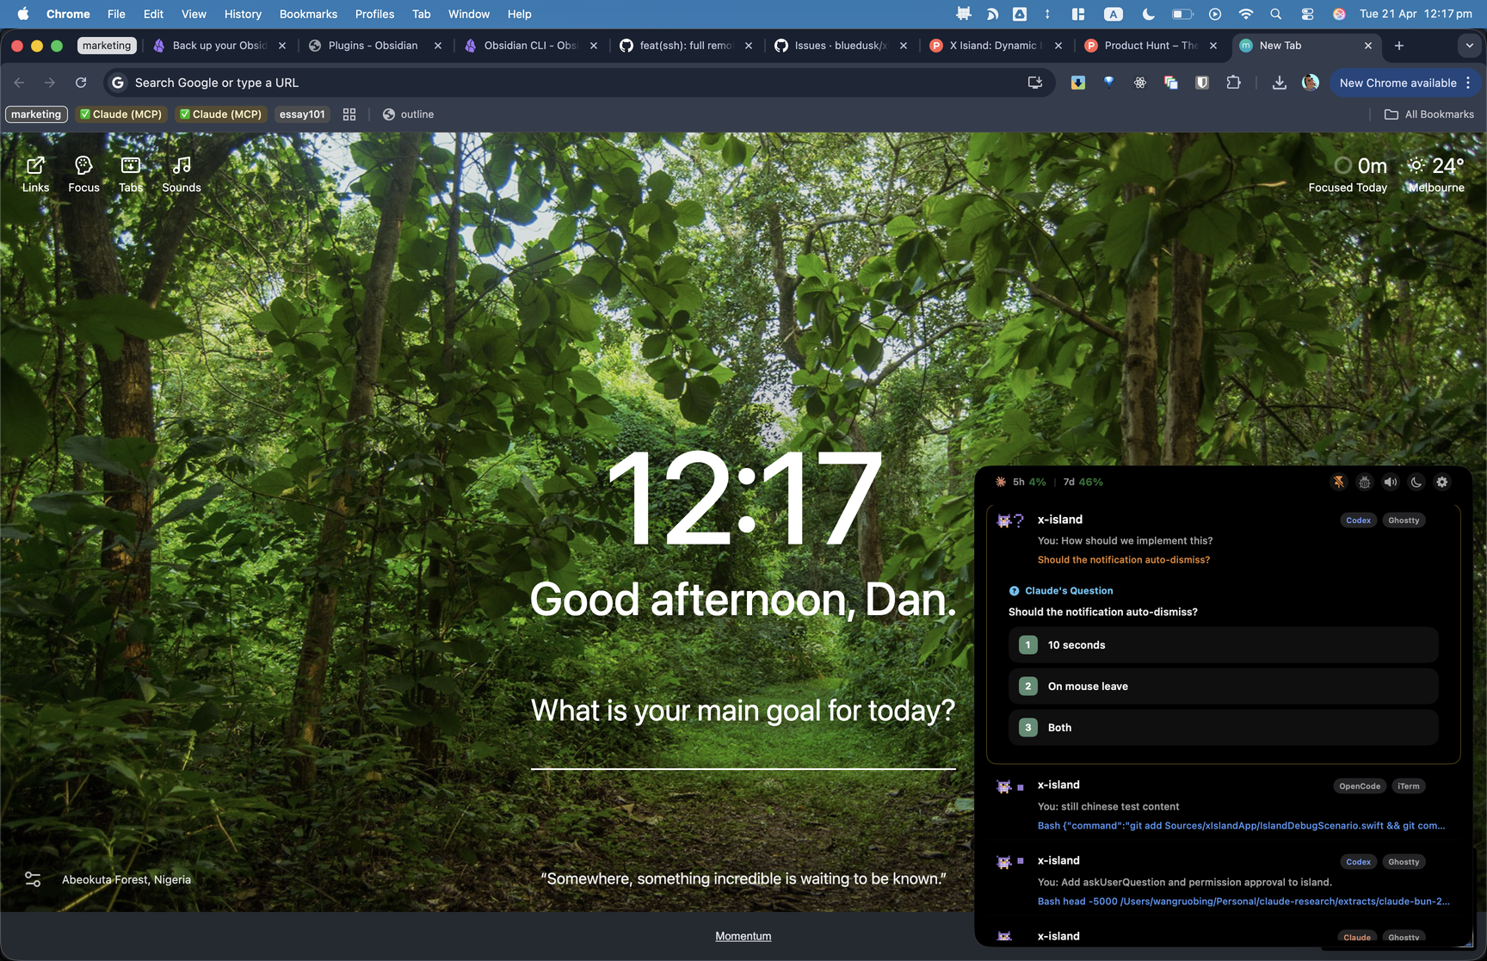Screen dimensions: 1487x961
Task: Open the Momentum Focus mode icon
Action: (83, 174)
